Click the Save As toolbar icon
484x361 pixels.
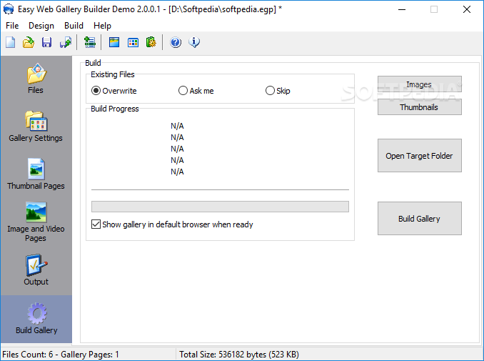click(x=66, y=42)
